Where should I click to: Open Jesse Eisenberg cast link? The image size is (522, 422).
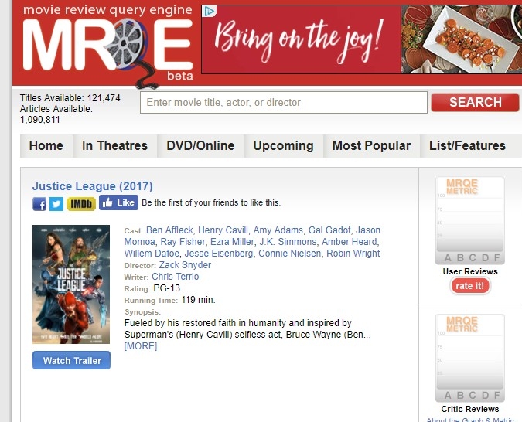point(219,254)
